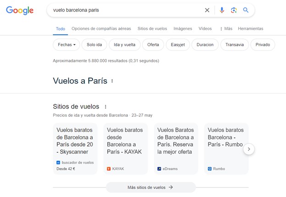Viewport: 286px width, 197px height.
Task: Open the Rumbo Barcelona - París card
Action: click(x=226, y=149)
